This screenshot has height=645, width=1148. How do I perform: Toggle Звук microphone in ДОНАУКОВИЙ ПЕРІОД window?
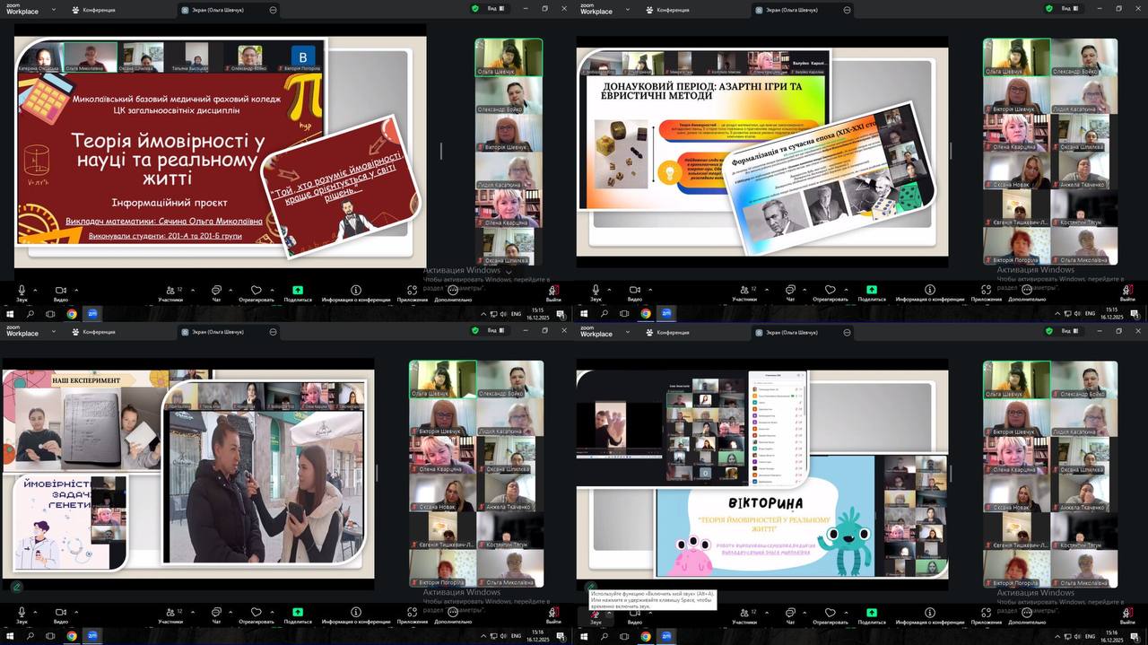(x=596, y=291)
